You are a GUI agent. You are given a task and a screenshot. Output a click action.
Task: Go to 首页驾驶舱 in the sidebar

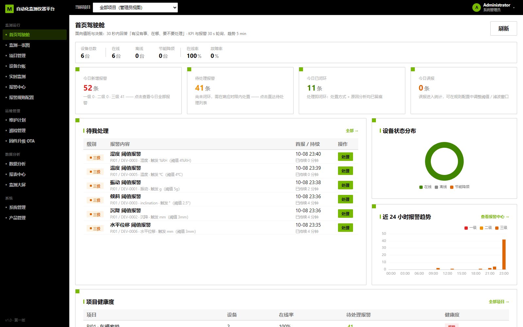[35, 35]
